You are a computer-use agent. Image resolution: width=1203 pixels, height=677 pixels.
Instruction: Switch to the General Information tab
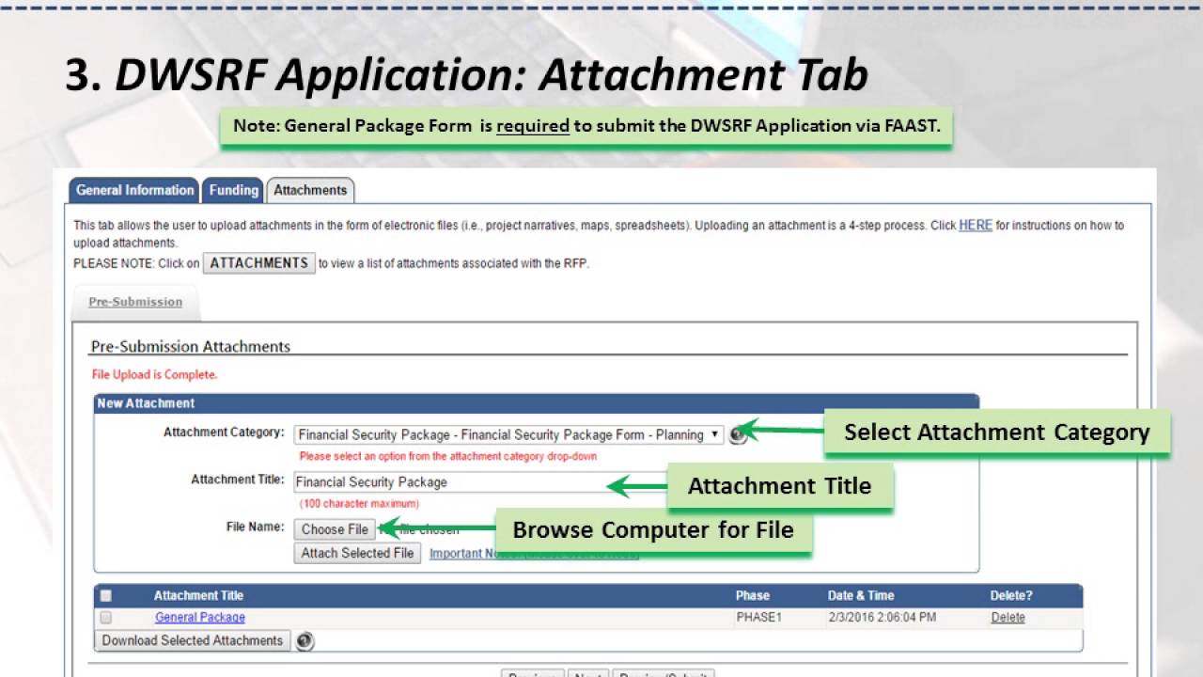point(134,190)
